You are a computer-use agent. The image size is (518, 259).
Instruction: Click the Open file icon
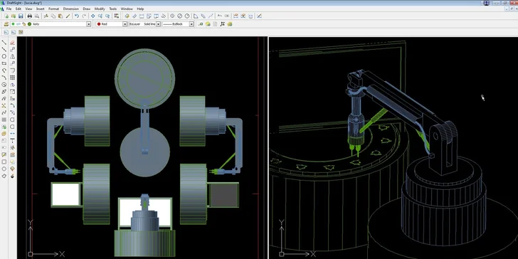click(14, 16)
